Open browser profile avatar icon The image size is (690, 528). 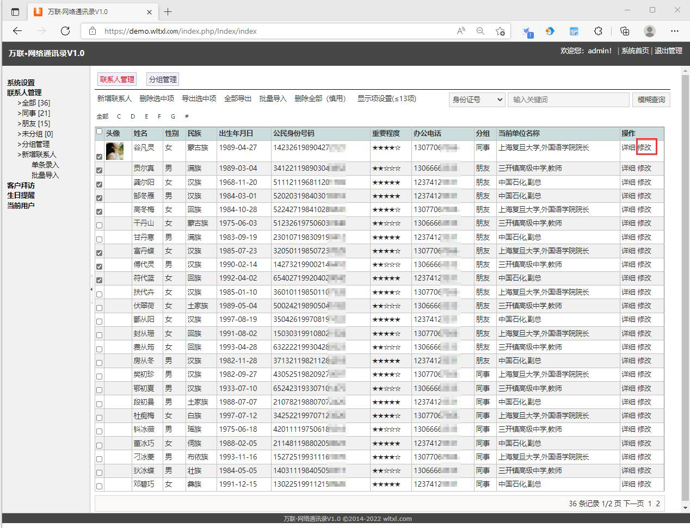[x=650, y=31]
